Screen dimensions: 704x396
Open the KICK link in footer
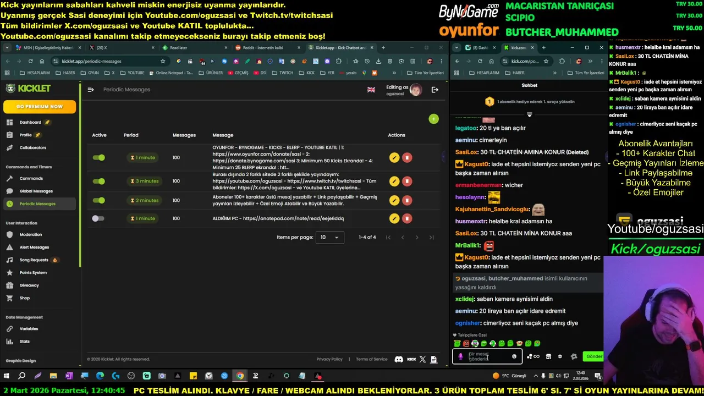411,359
